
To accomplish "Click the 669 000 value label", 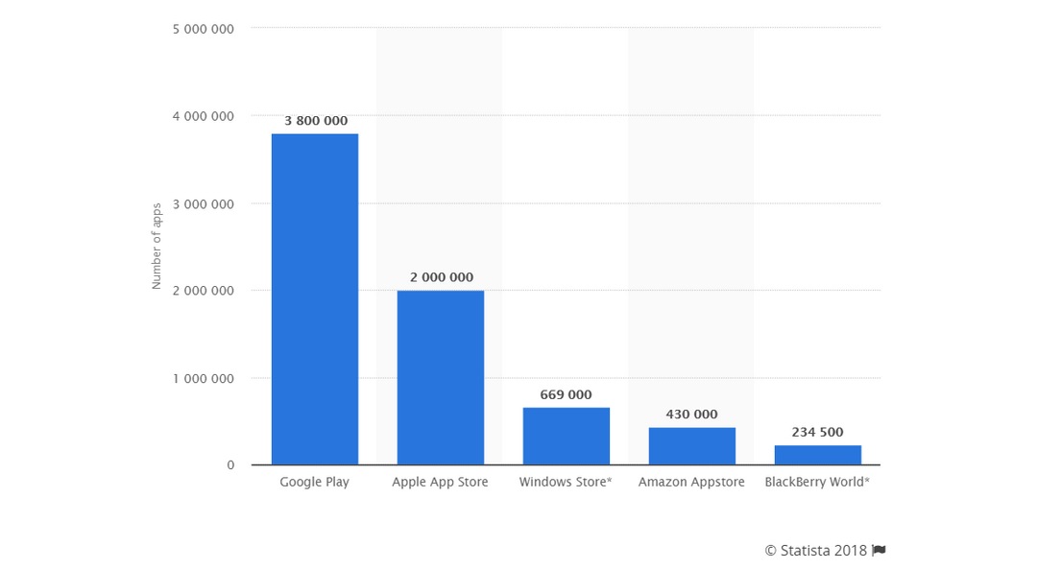I will click(566, 394).
